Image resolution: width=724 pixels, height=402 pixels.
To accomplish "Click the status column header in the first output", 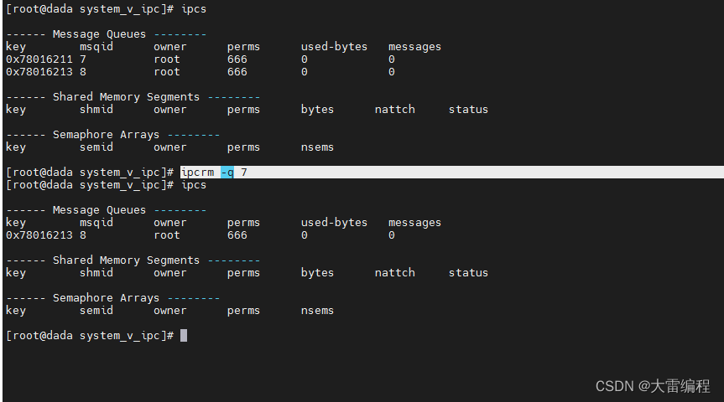I will [x=468, y=110].
